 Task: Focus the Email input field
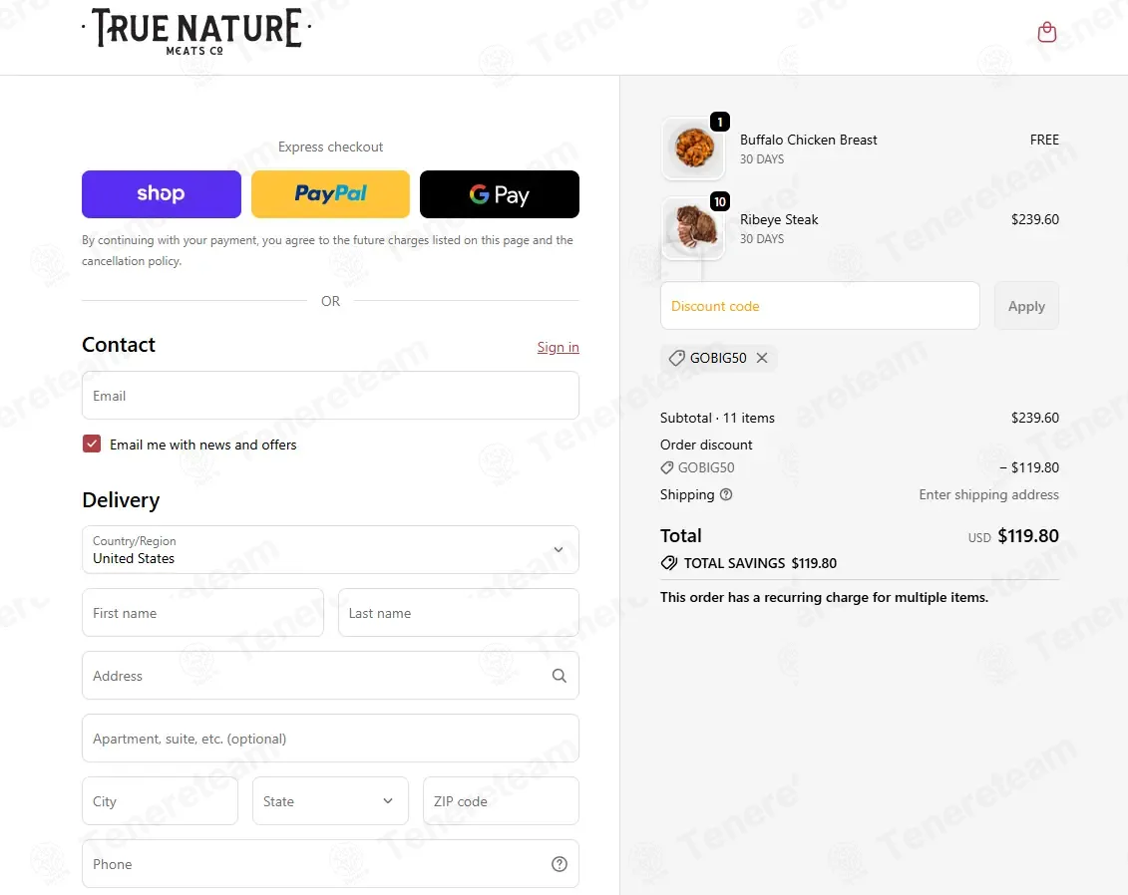(x=330, y=396)
